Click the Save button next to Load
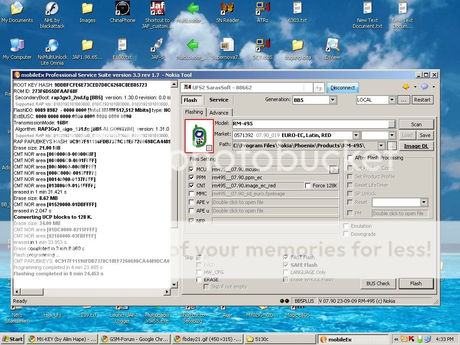The width and height of the screenshot is (460, 345). (425, 135)
